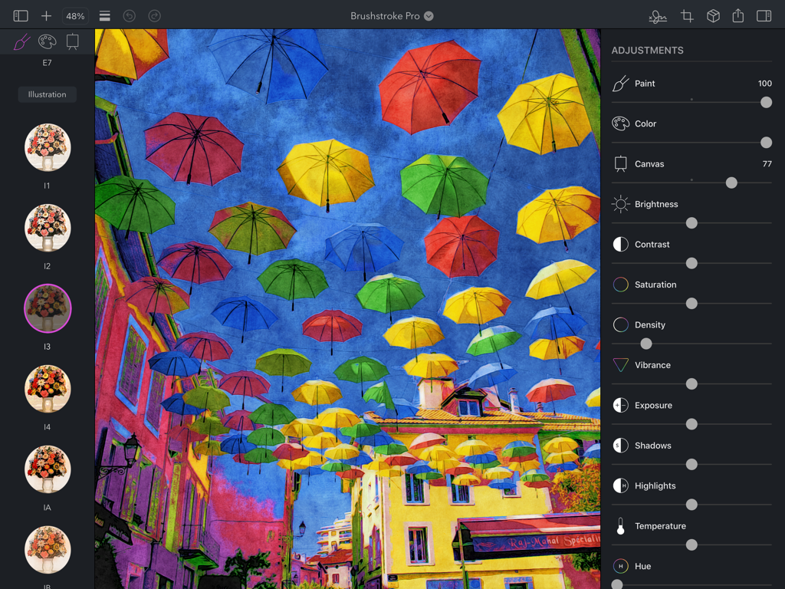Open the Share sheet
Image resolution: width=785 pixels, height=589 pixels.
click(x=738, y=15)
